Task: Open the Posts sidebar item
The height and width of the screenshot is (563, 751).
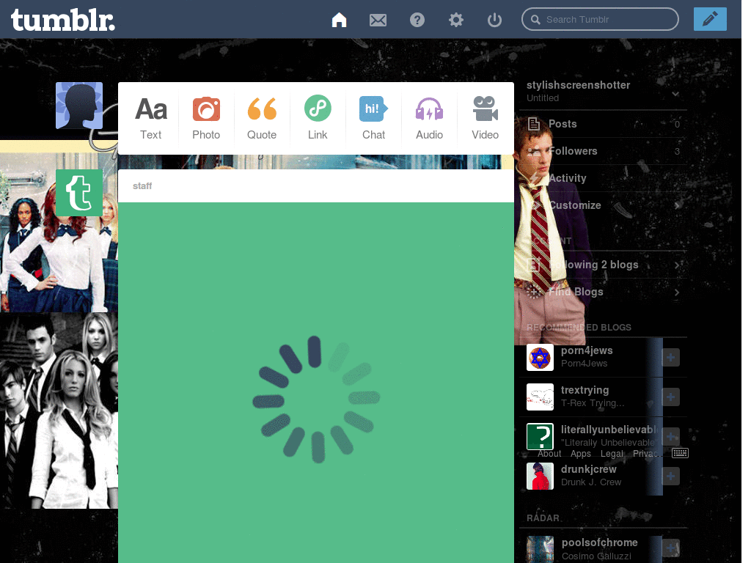Action: click(x=603, y=124)
